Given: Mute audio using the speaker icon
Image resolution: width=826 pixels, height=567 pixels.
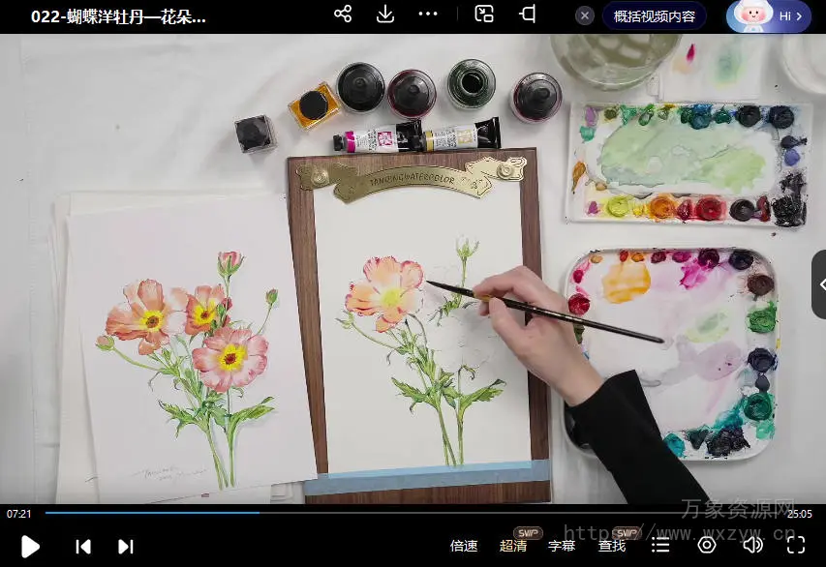Looking at the screenshot, I should [x=752, y=546].
